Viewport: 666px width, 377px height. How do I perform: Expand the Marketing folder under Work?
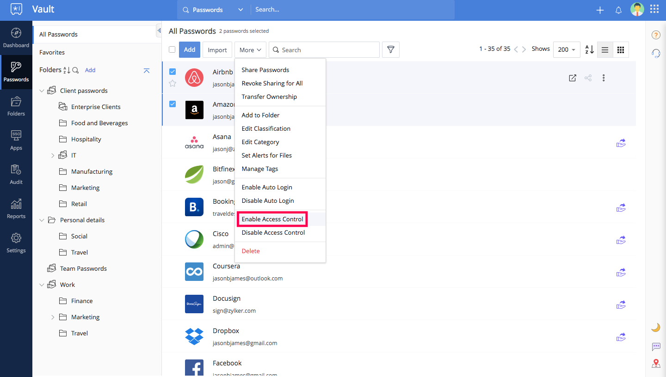click(x=53, y=317)
